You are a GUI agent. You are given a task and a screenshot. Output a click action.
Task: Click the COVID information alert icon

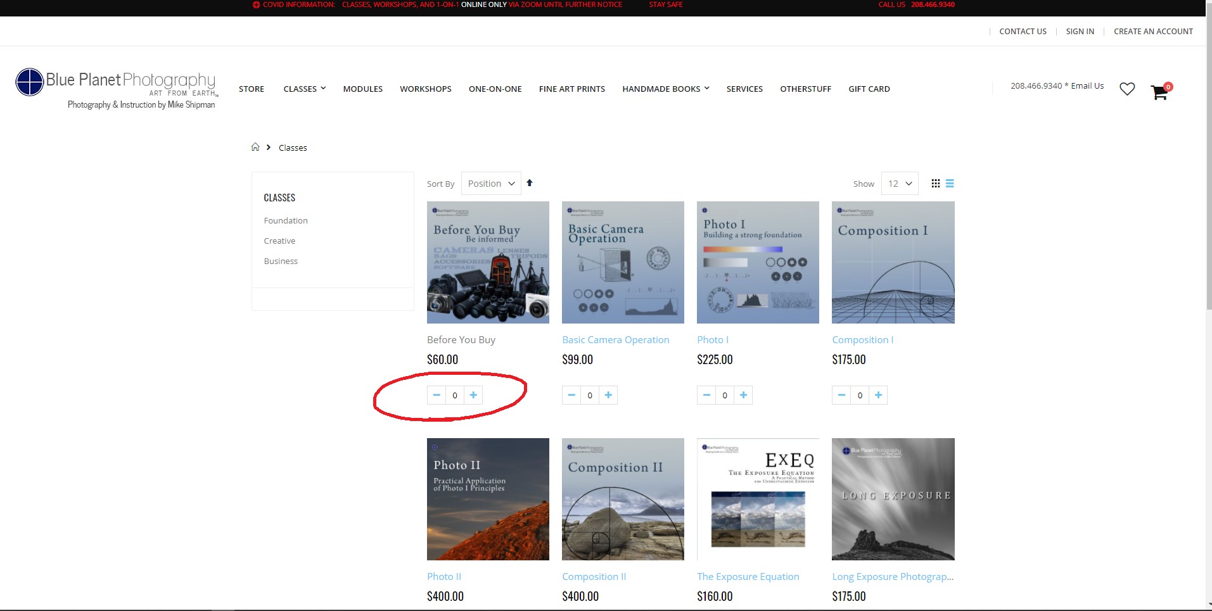pyautogui.click(x=256, y=4)
